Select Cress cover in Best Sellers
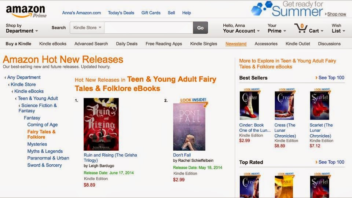This screenshot has width=352, height=198. pos(284,105)
